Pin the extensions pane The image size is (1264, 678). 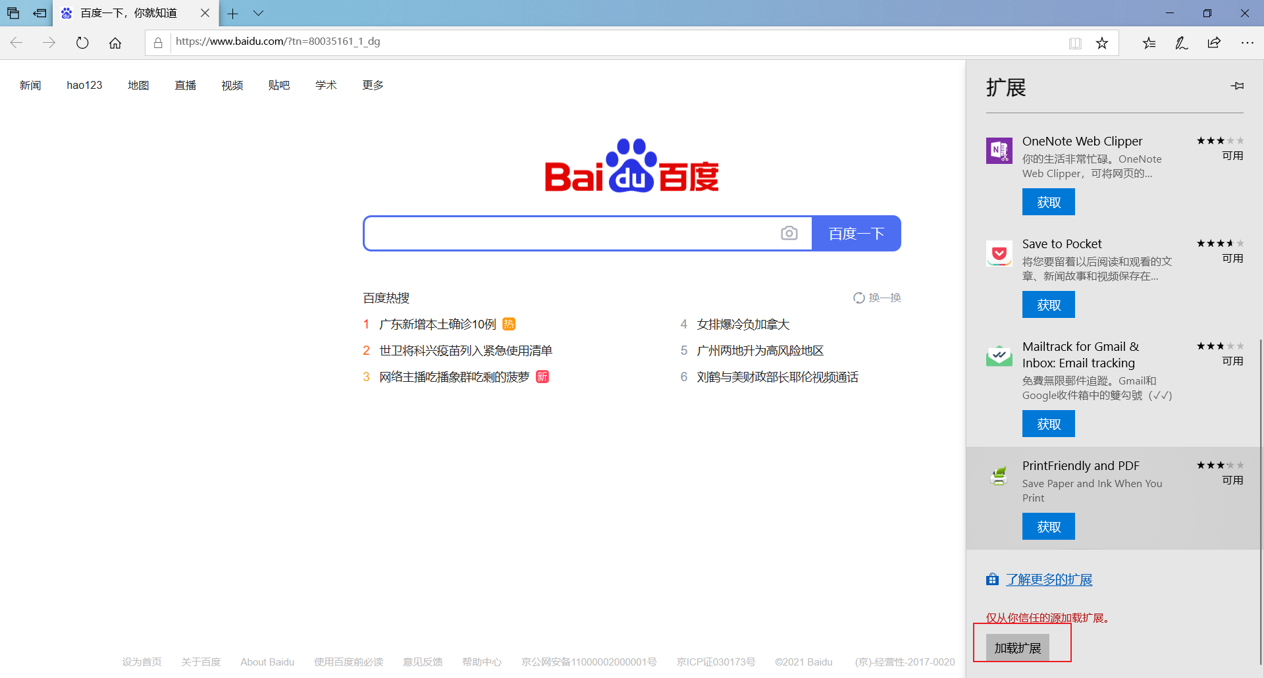click(1237, 86)
